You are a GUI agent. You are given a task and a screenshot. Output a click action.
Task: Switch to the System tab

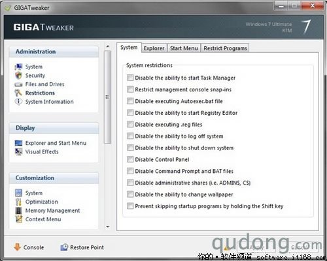(x=129, y=48)
